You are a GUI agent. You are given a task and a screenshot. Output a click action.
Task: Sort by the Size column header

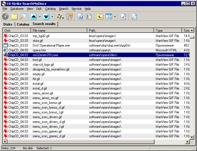[x=186, y=30]
